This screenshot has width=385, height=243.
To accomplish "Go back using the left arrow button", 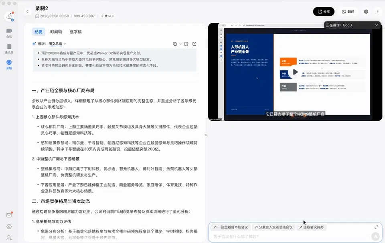I will pos(28,12).
